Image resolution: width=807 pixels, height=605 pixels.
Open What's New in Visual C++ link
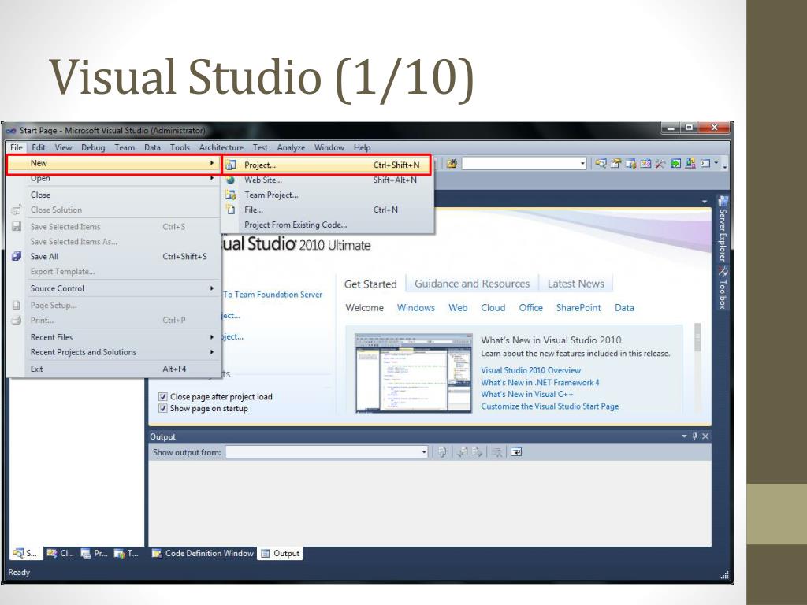[x=526, y=394]
